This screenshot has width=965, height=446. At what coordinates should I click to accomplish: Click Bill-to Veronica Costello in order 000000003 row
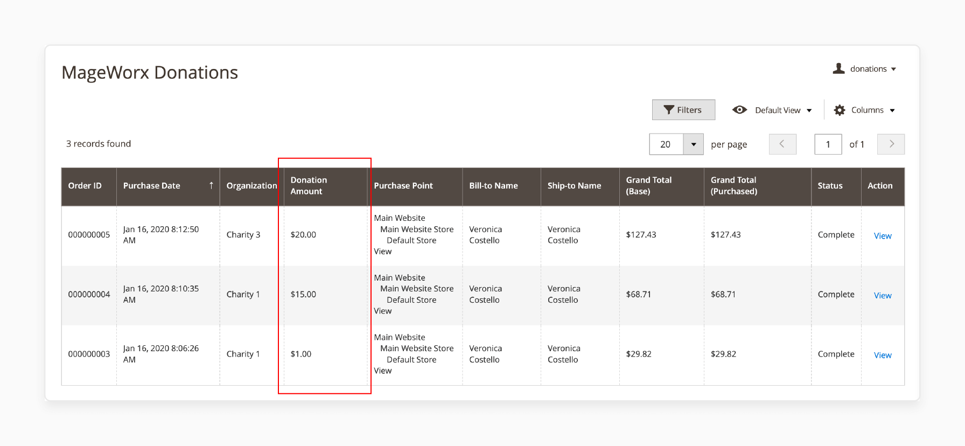(486, 354)
